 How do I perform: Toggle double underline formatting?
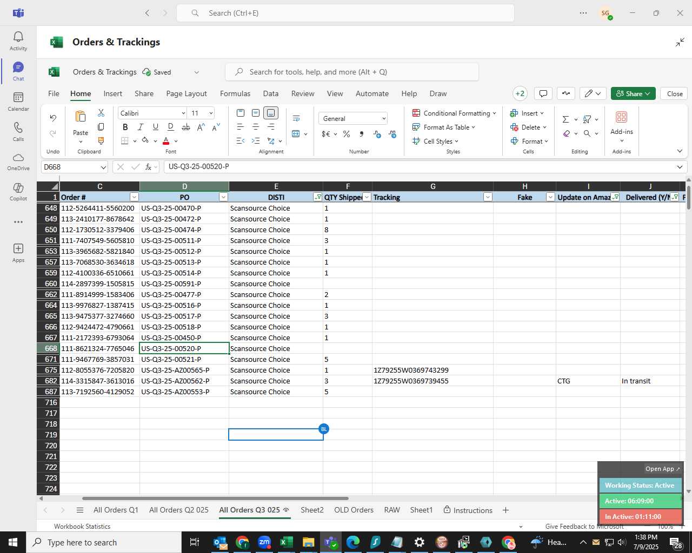(171, 127)
